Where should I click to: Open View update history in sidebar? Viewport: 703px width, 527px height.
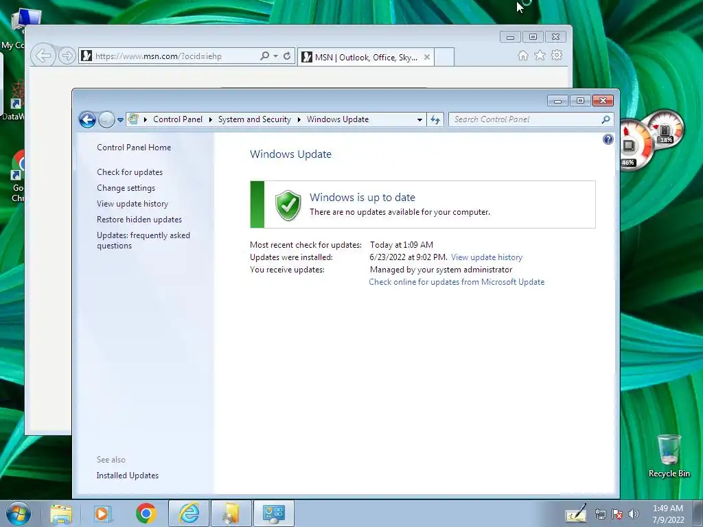pos(132,203)
